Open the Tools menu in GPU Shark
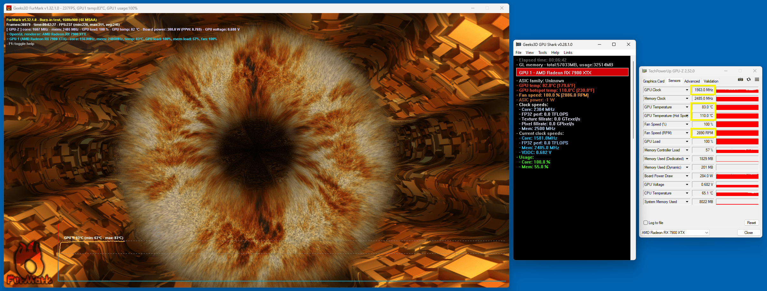The width and height of the screenshot is (767, 291). coord(542,53)
